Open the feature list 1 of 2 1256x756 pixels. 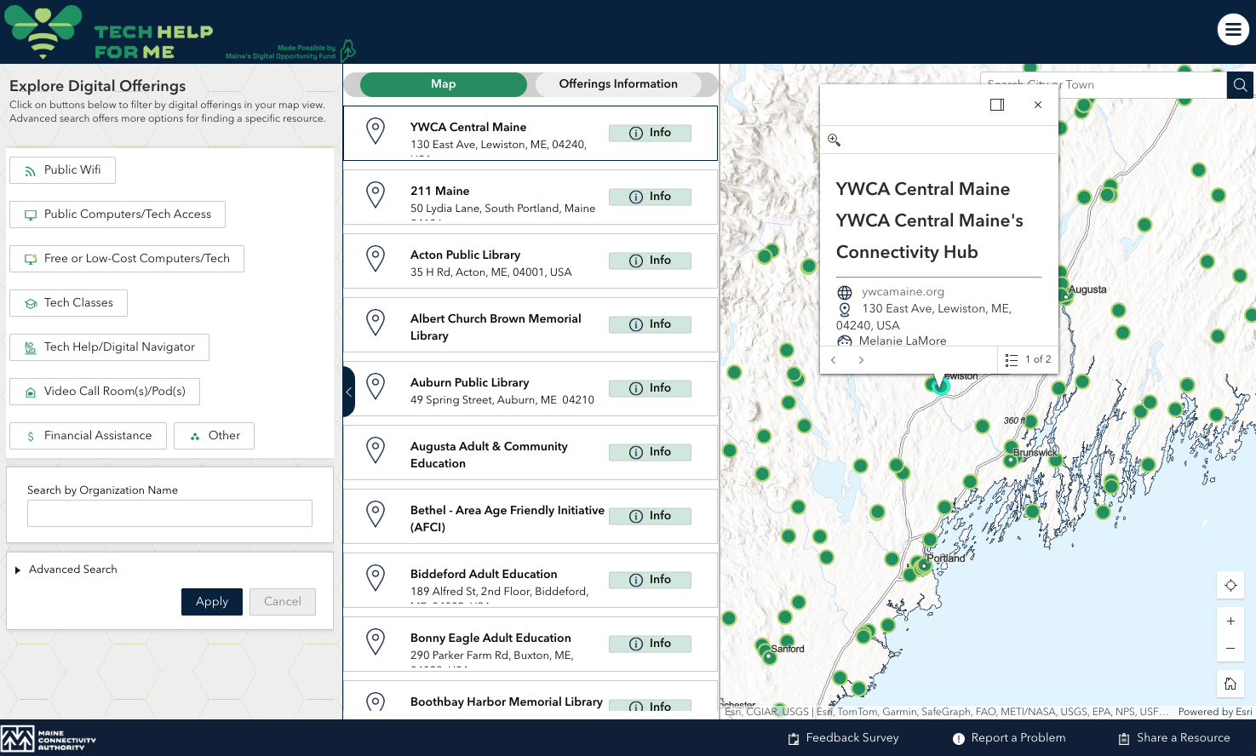[1028, 360]
